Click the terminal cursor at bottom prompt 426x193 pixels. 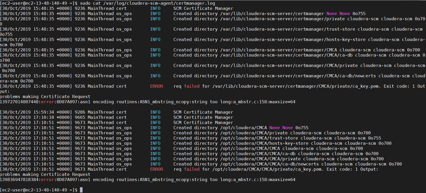81,189
